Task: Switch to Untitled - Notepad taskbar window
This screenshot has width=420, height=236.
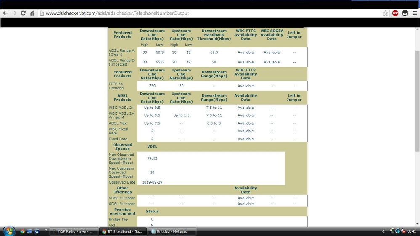Action: pos(172,231)
